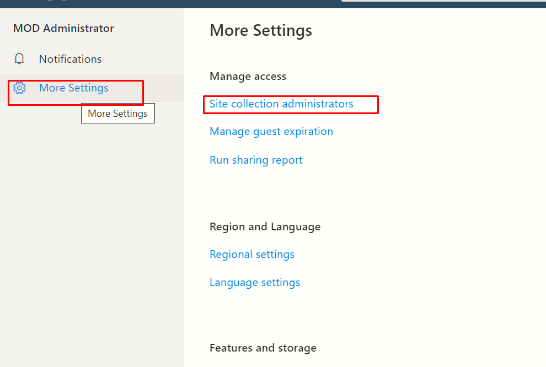546x367 pixels.
Task: Click the dark blue top header bar
Action: (x=170, y=4)
